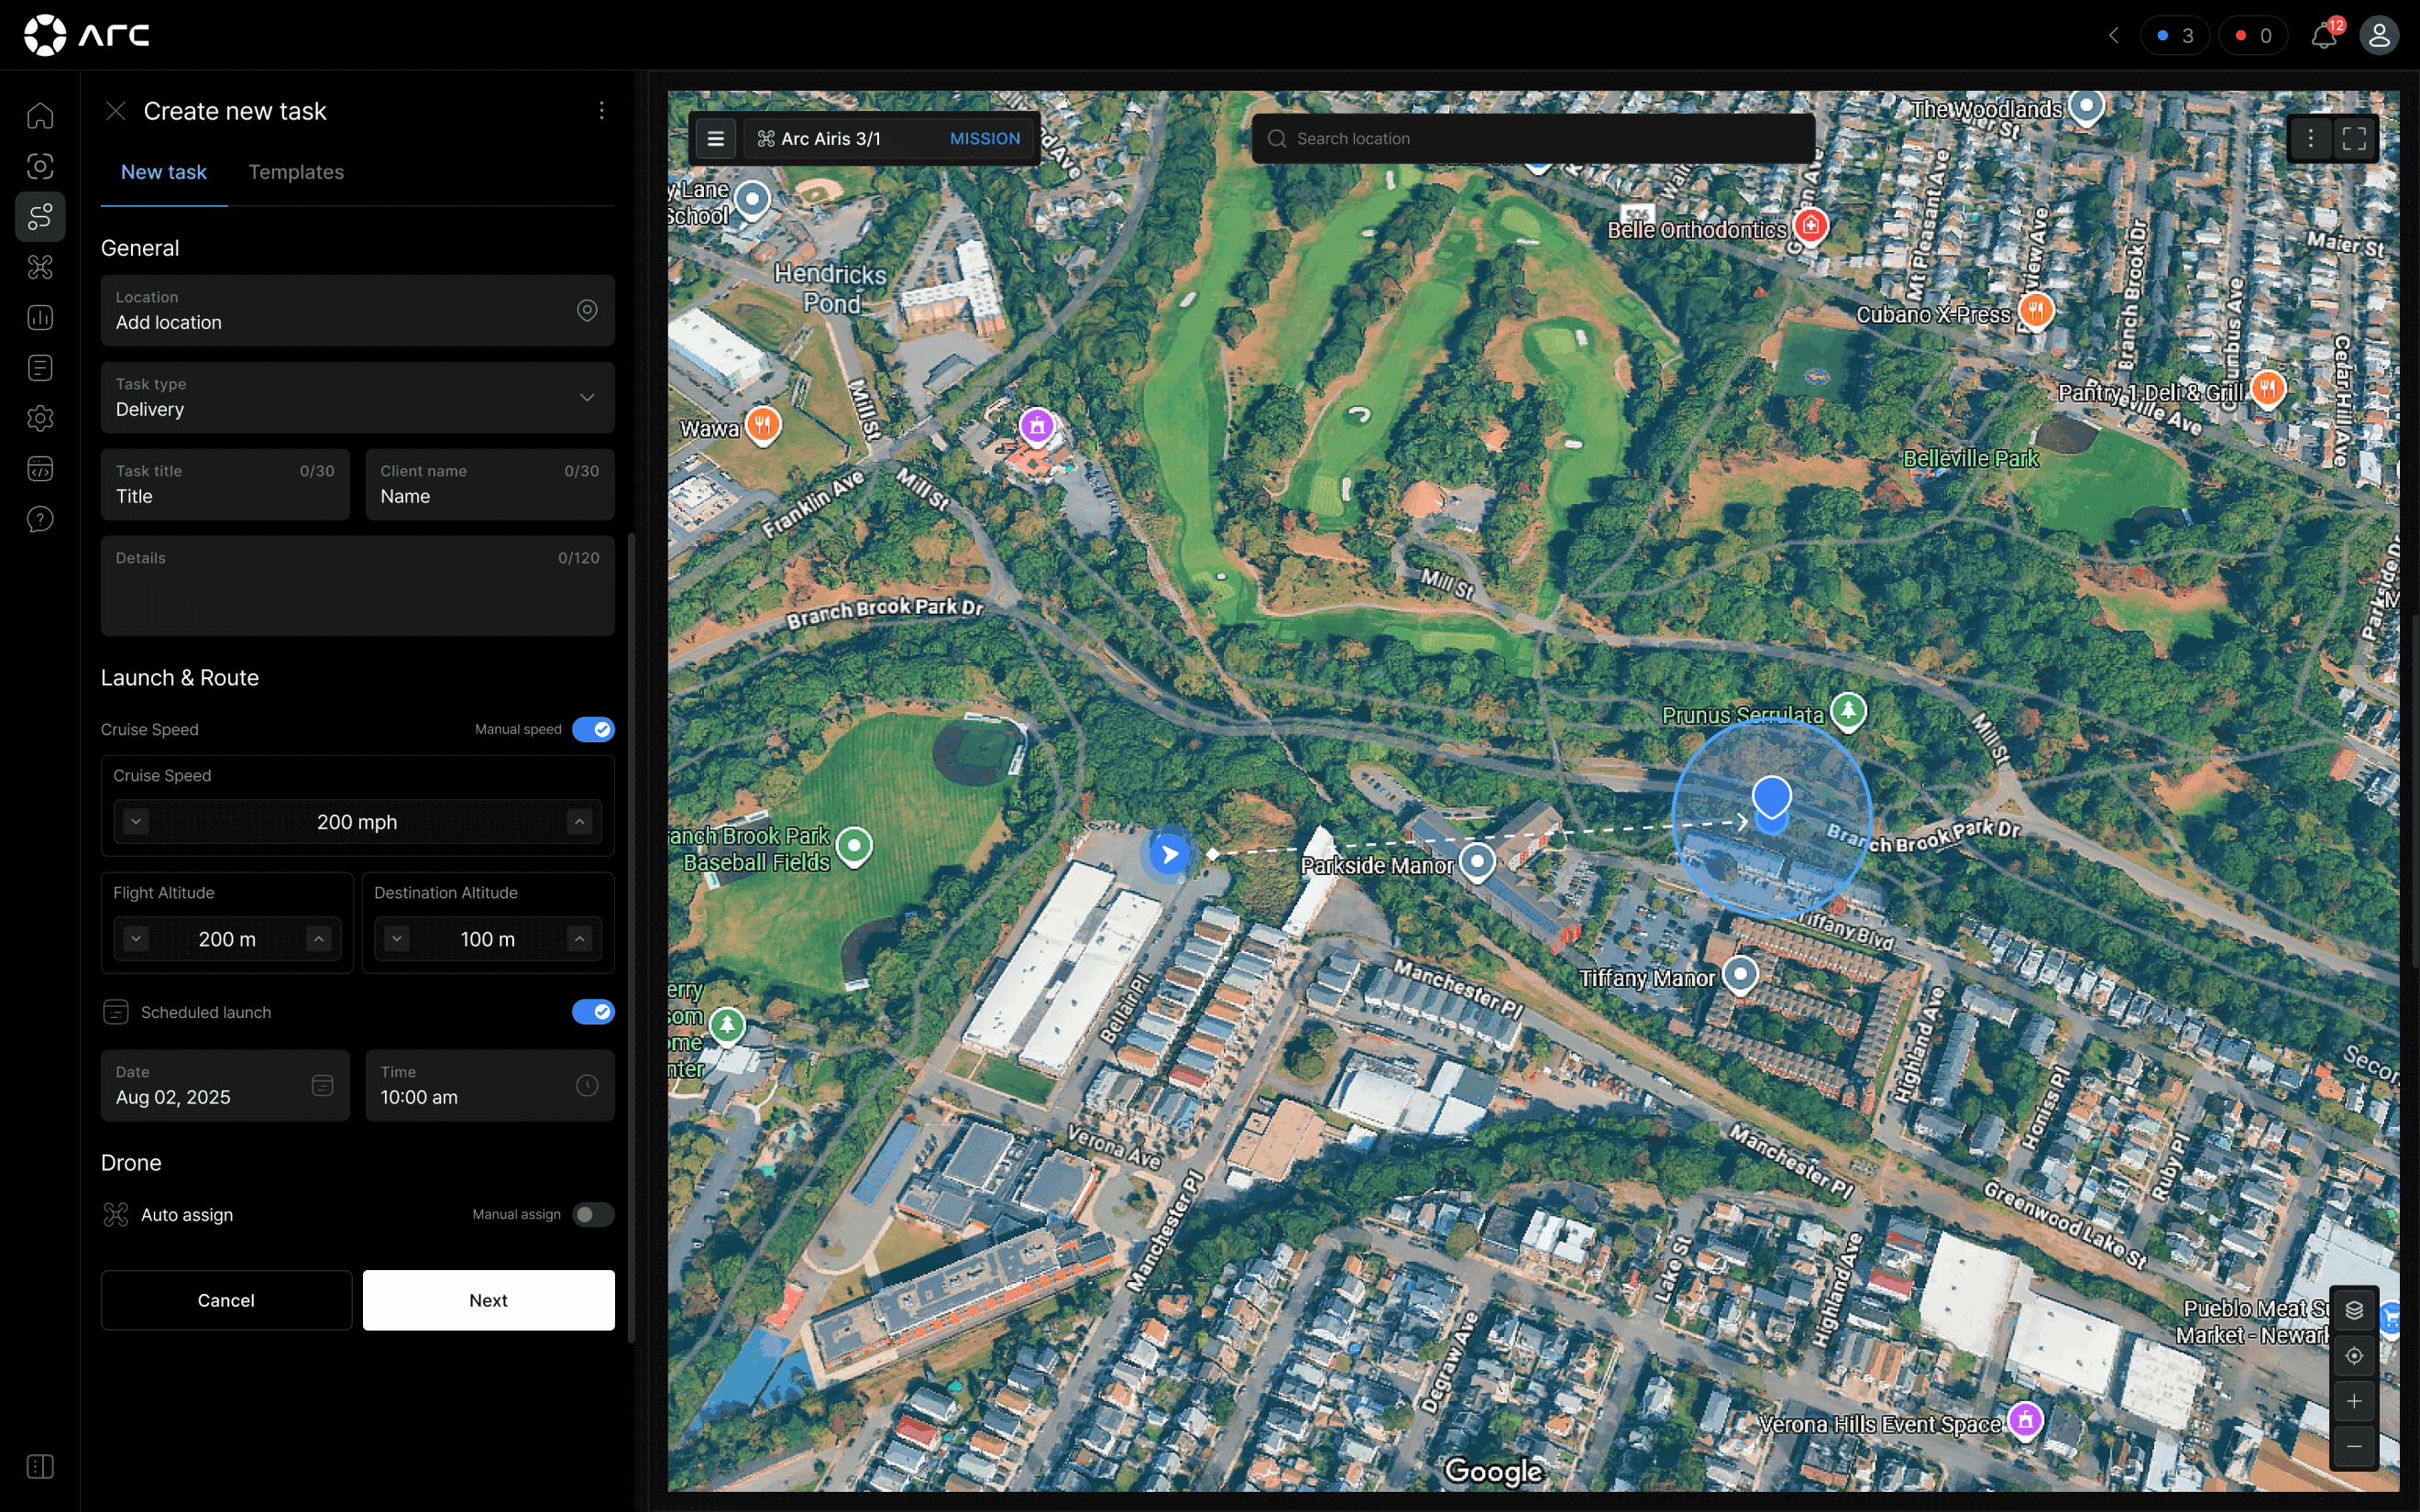The width and height of the screenshot is (2420, 1512).
Task: Disable the Manual speed toggle
Action: pyautogui.click(x=593, y=729)
